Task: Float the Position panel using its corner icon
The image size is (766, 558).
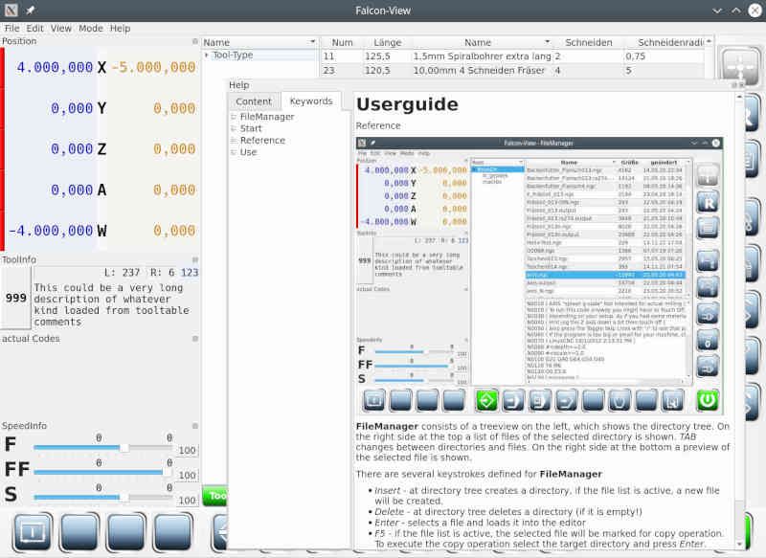Action: [x=195, y=42]
